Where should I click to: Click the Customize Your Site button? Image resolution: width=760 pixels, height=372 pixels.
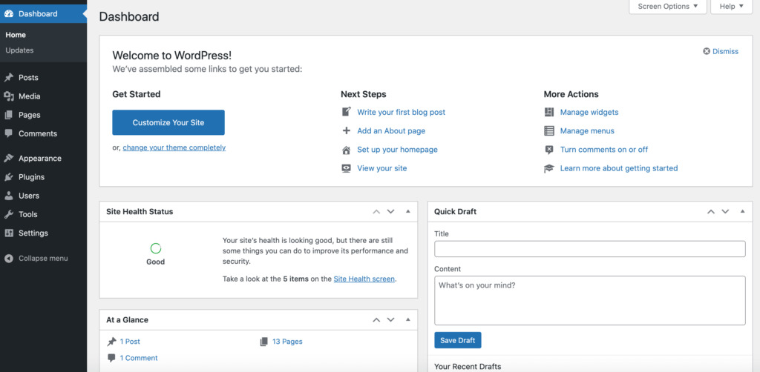(x=168, y=122)
